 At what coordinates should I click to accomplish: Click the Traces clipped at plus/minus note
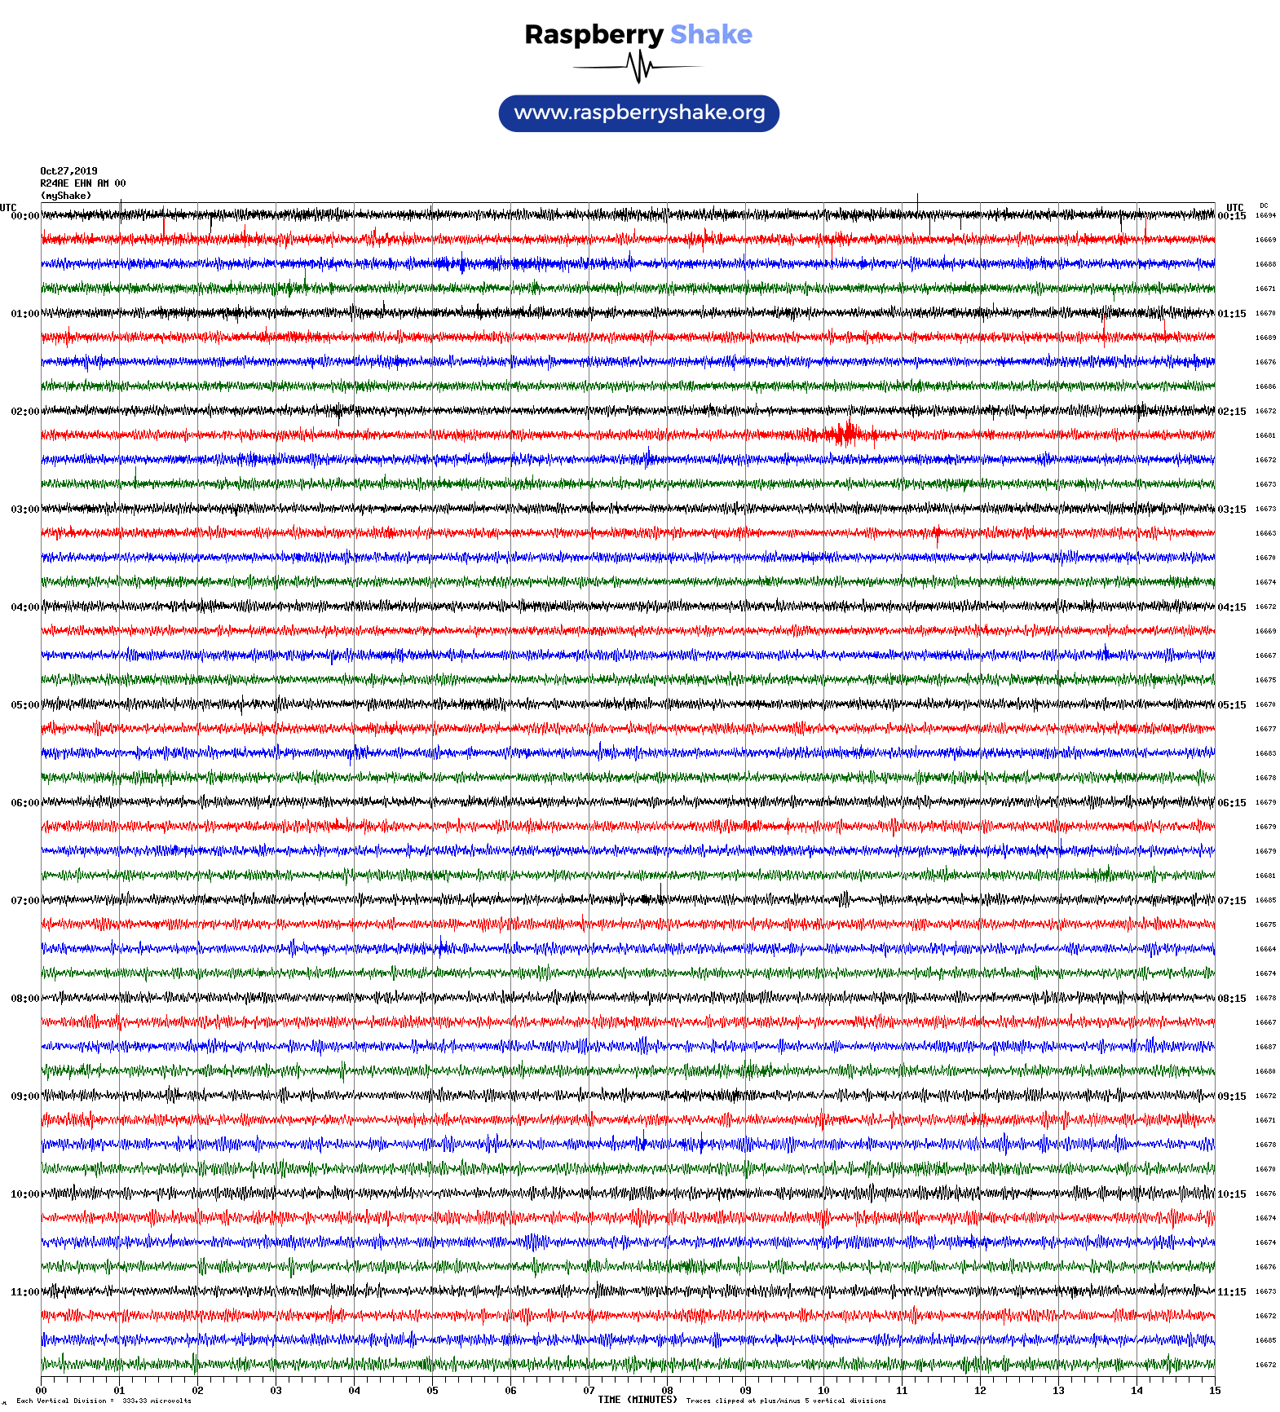click(786, 1401)
